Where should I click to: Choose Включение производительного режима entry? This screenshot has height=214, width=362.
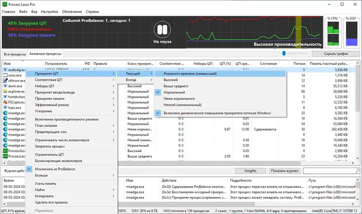tap(71, 119)
